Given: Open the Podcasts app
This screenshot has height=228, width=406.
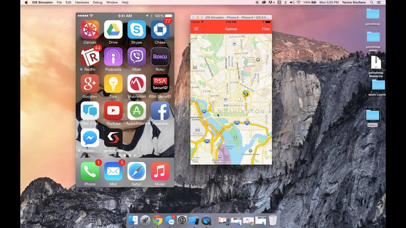Looking at the screenshot, I should point(113,57).
